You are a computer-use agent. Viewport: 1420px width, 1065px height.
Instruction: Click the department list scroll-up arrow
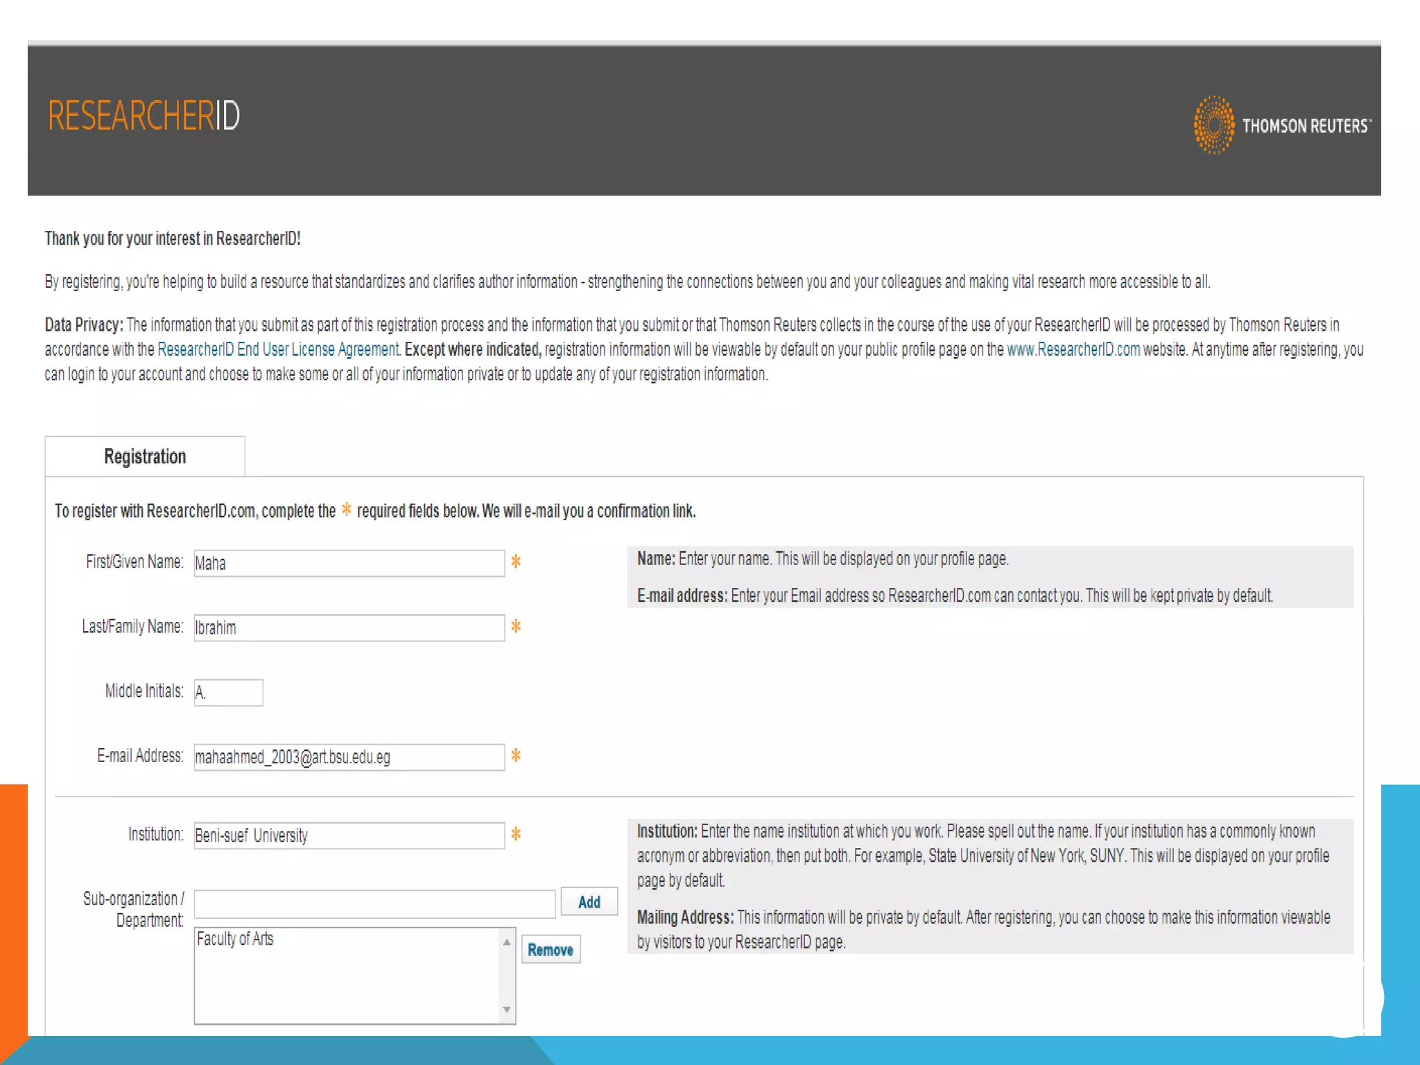(x=507, y=942)
